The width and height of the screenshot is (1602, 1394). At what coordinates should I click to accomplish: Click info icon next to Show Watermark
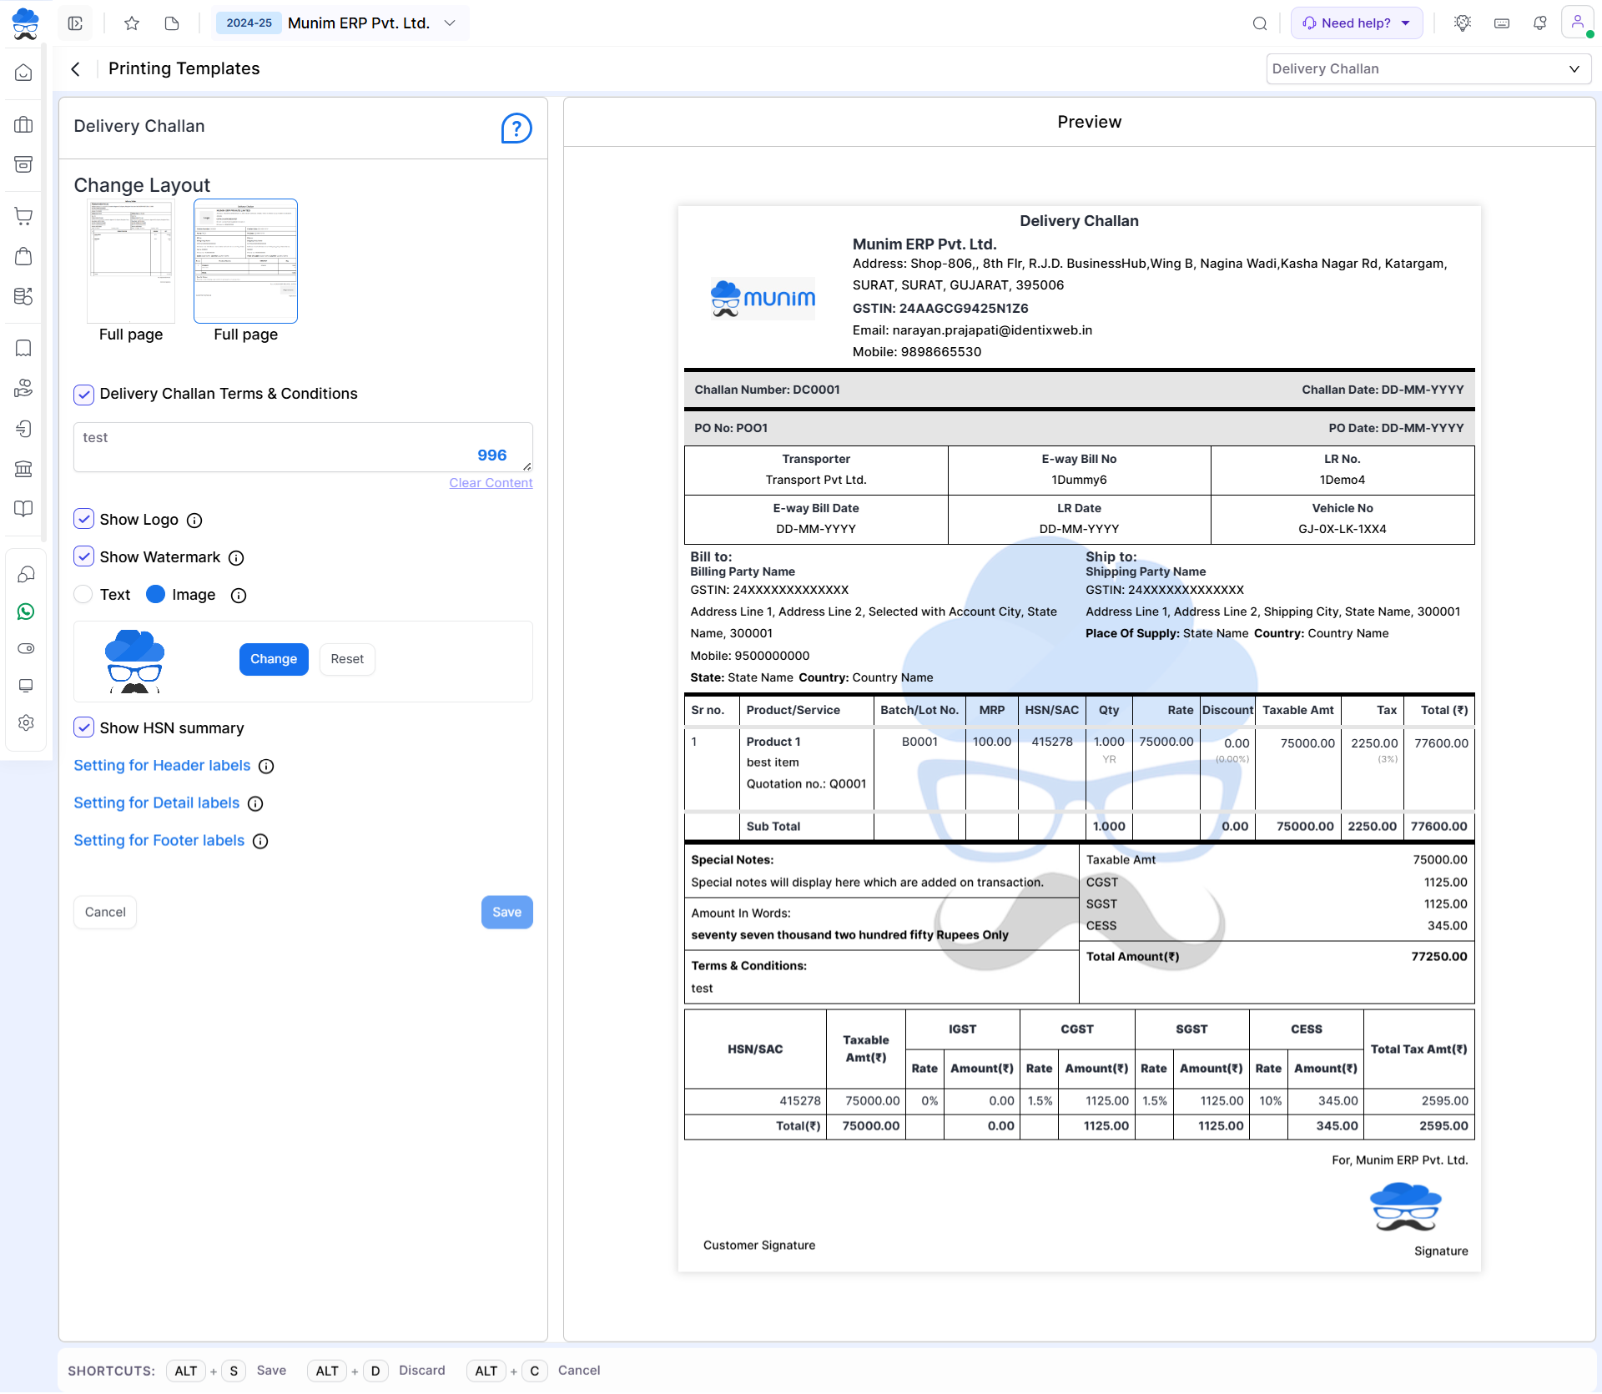click(236, 558)
